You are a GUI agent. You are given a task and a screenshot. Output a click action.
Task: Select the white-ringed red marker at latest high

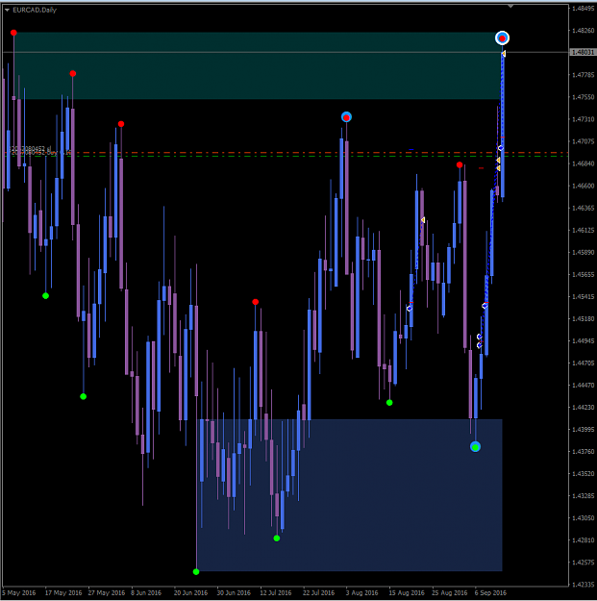pos(502,38)
